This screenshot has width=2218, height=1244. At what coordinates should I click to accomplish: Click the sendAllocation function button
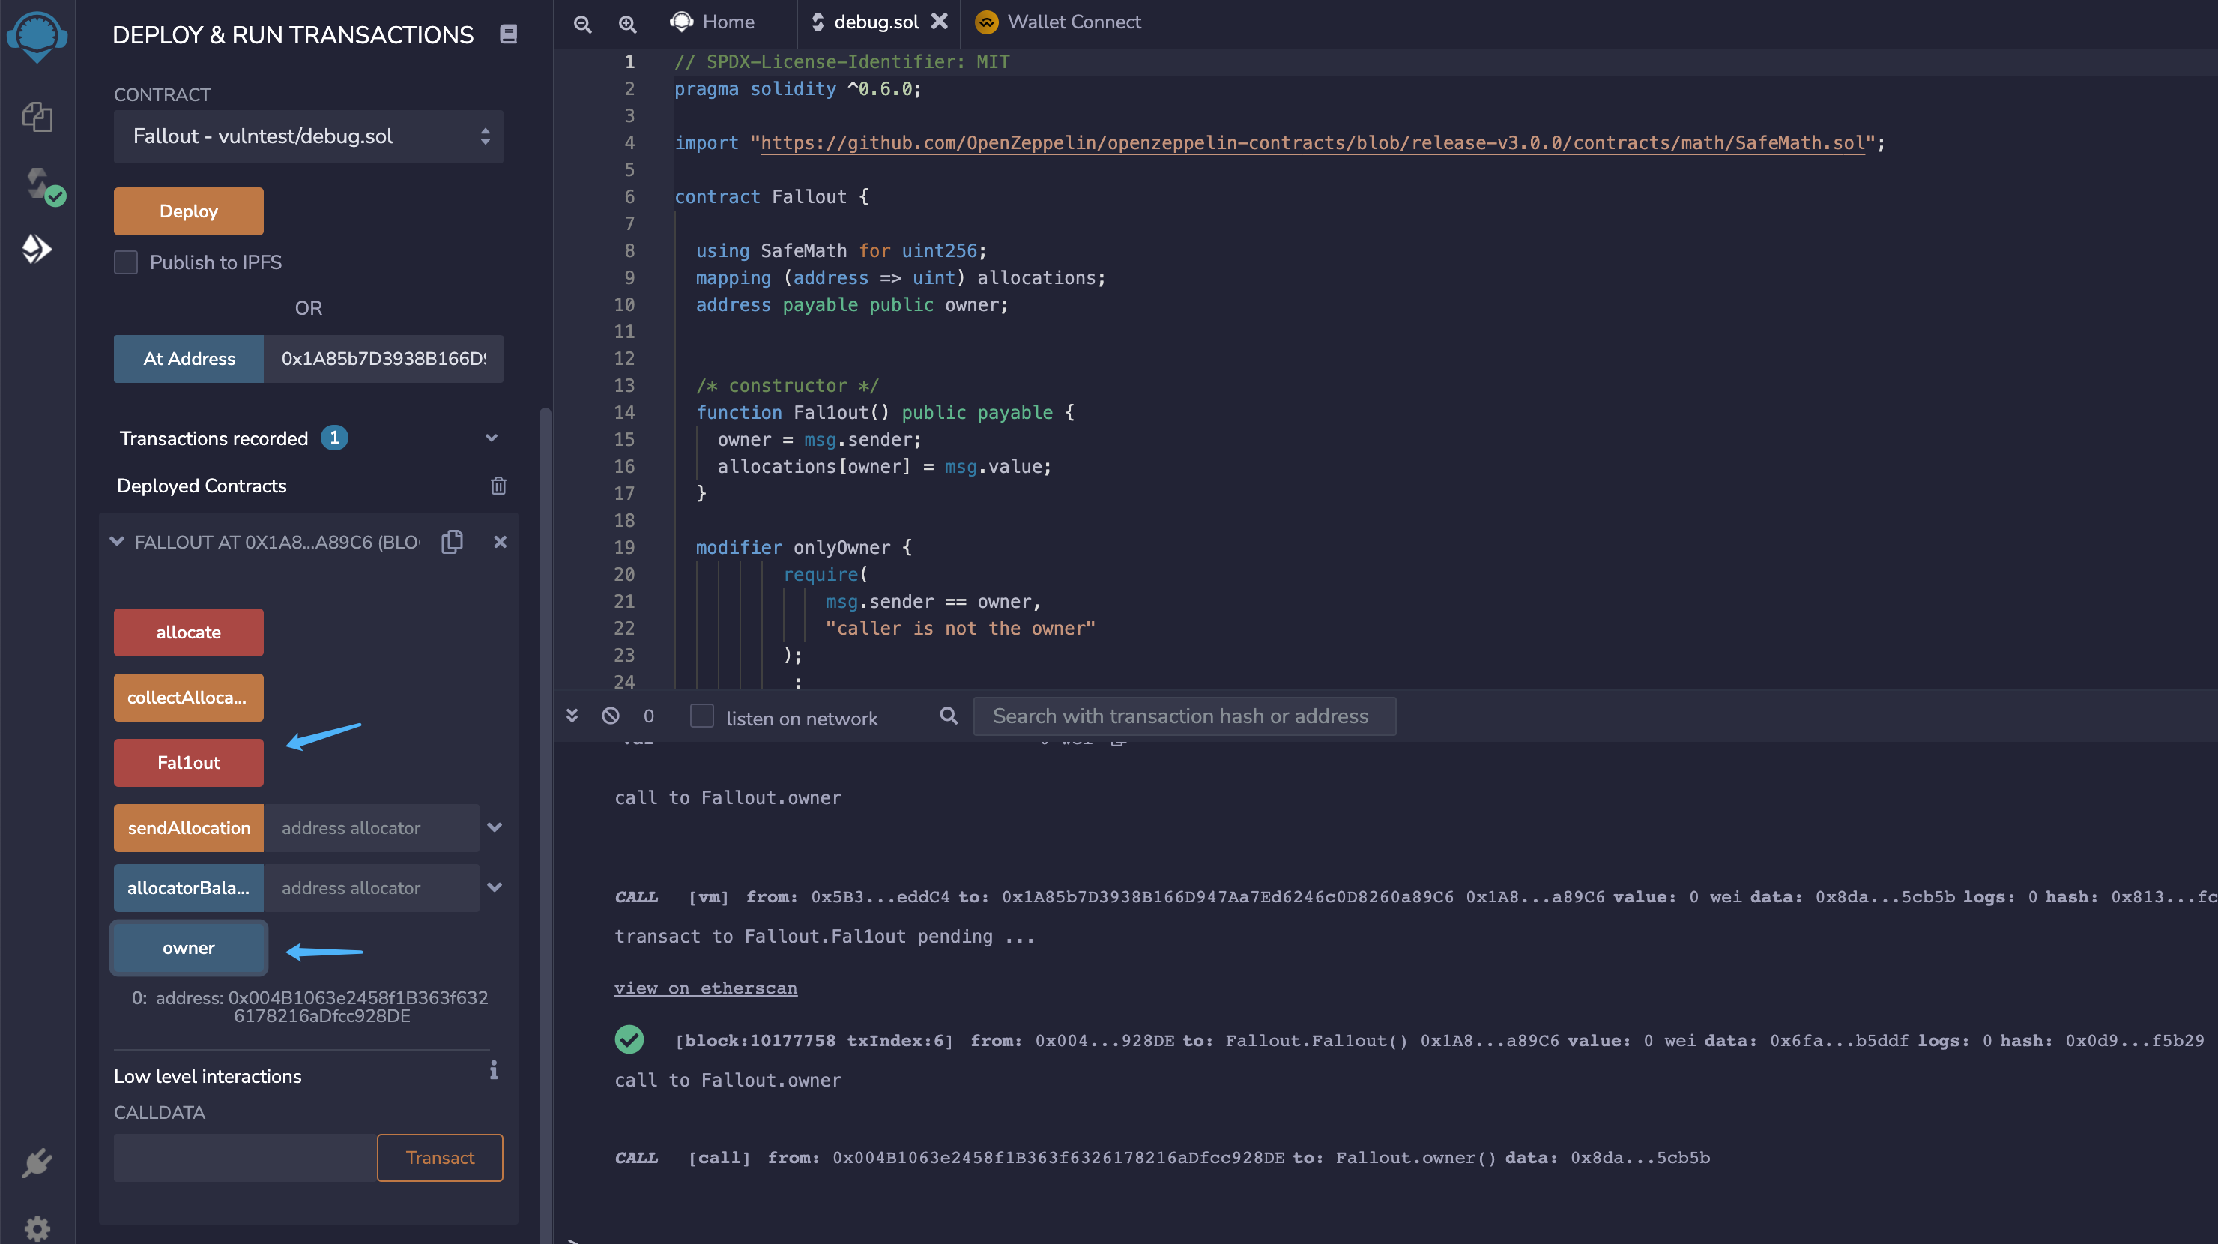[x=189, y=828]
